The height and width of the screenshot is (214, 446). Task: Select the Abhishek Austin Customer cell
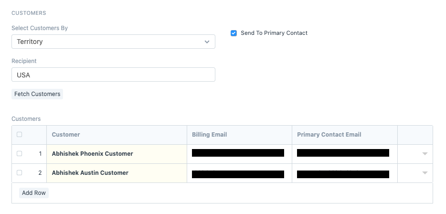click(116, 173)
